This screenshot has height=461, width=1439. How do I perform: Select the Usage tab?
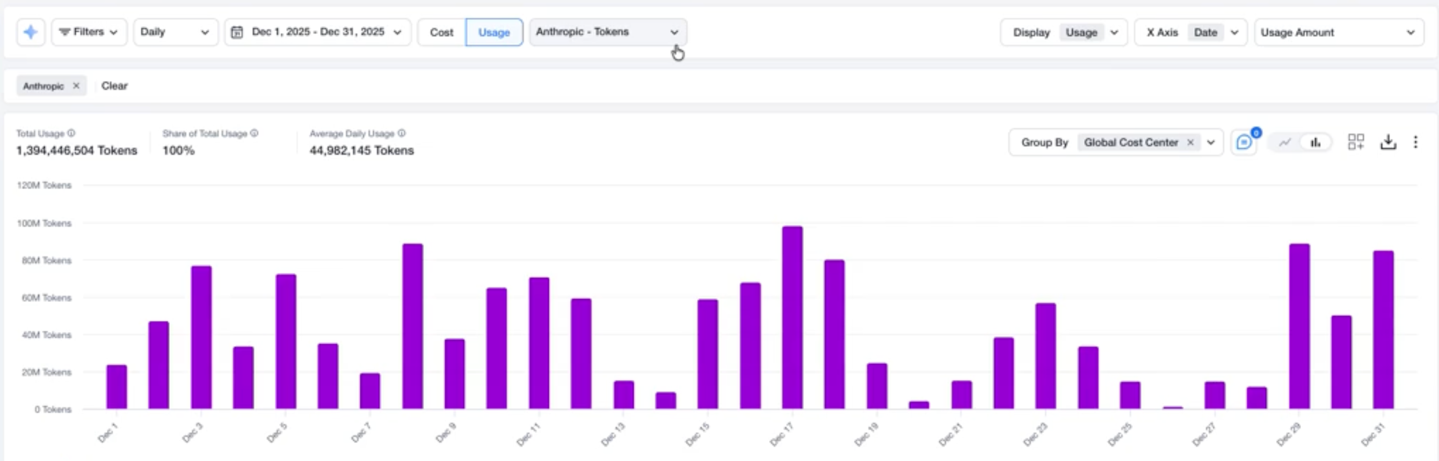coord(494,32)
